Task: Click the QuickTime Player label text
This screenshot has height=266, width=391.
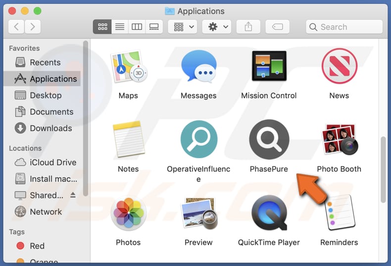Action: pyautogui.click(x=269, y=243)
